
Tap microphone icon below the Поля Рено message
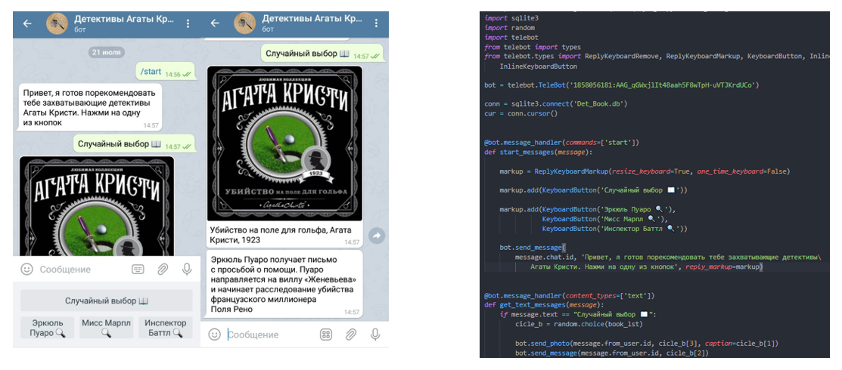375,335
